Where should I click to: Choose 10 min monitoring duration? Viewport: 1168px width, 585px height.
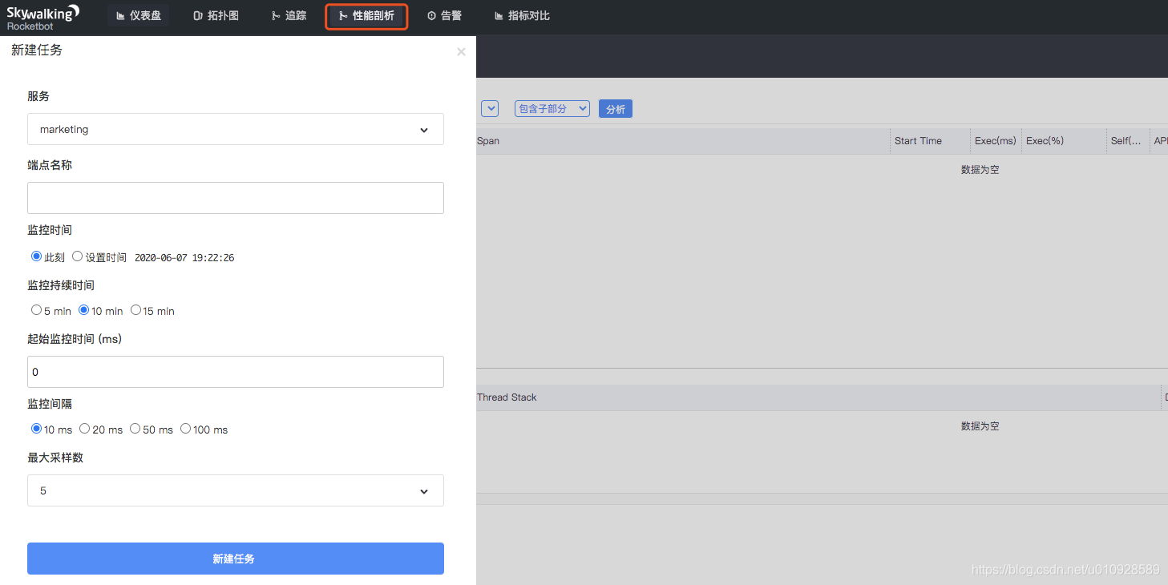[83, 310]
